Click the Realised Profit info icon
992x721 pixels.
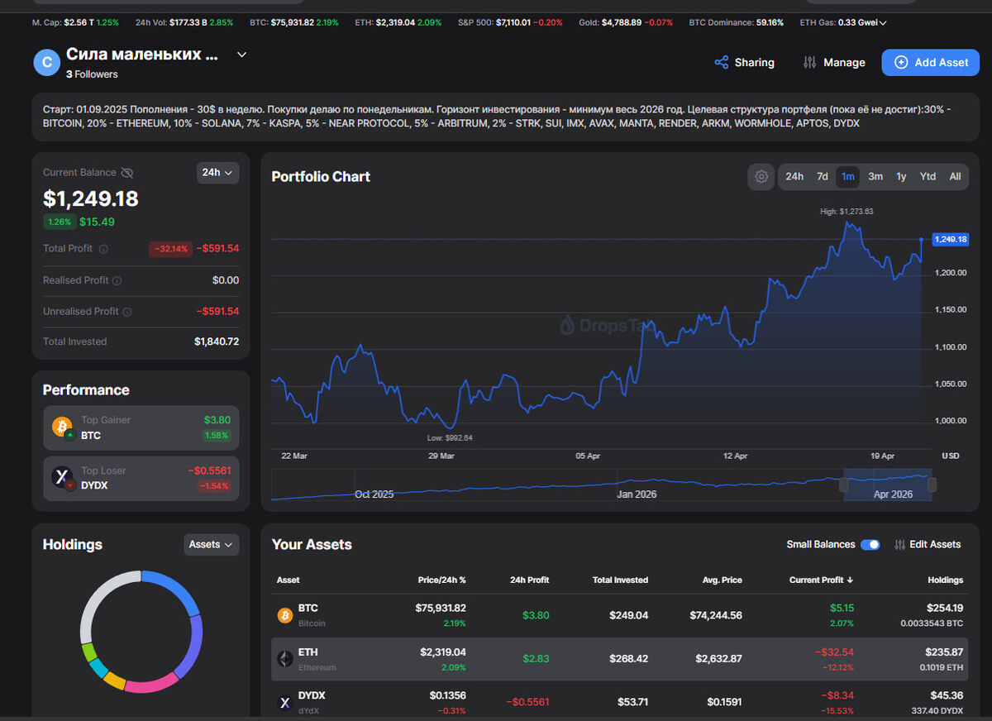click(117, 281)
